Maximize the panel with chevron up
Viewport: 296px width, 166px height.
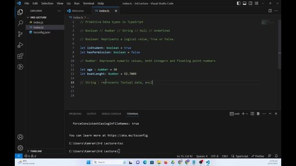(x=270, y=114)
